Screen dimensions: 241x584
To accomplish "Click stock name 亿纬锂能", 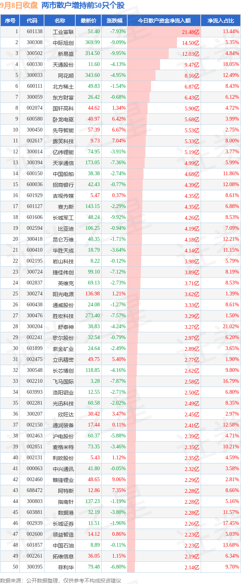I will [63, 152].
